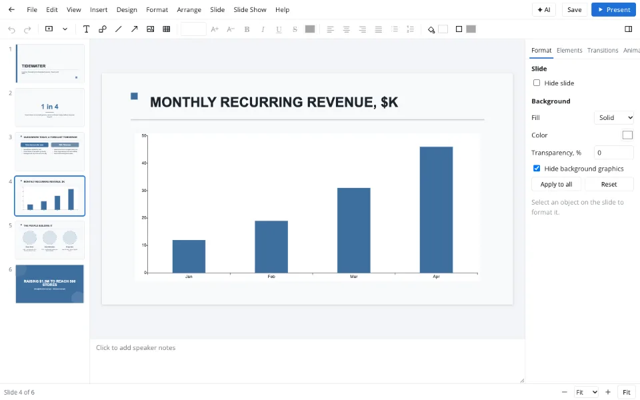Click the fill paint bucket icon

[431, 29]
